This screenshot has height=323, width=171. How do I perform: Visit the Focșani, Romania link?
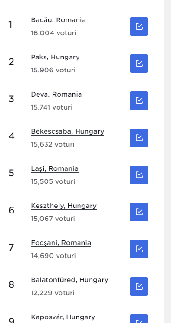(61, 243)
